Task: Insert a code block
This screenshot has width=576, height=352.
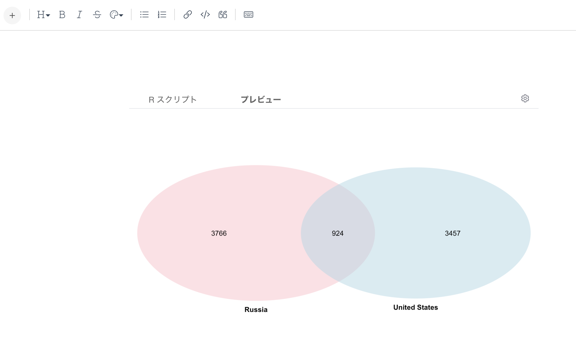Action: [205, 15]
